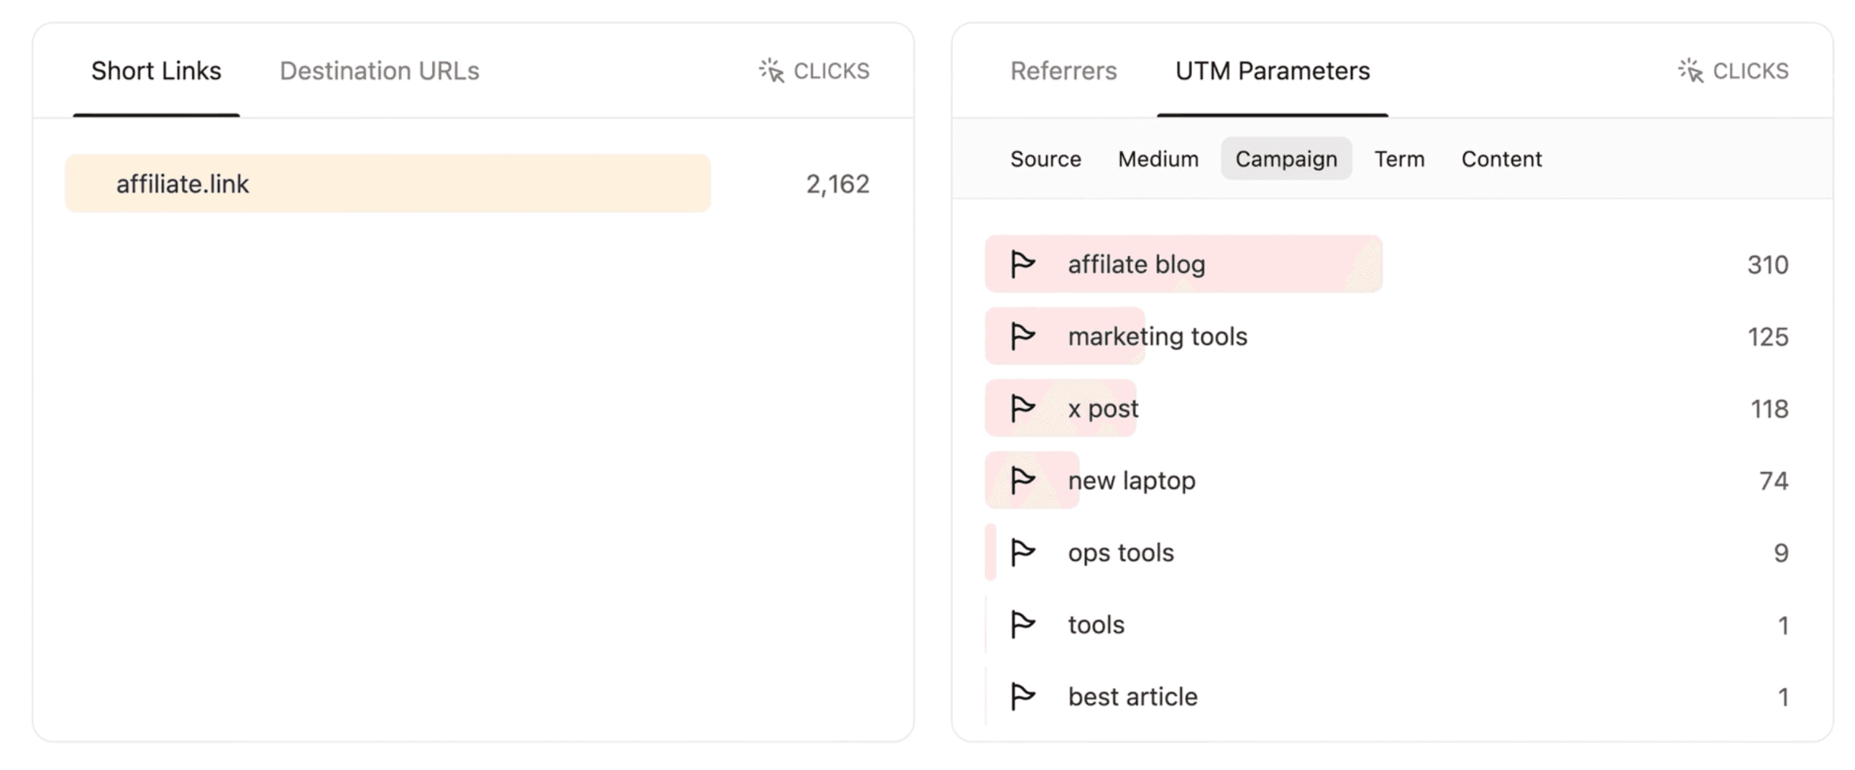Toggle the Medium filter
Image resolution: width=1855 pixels, height=770 pixels.
pos(1158,158)
